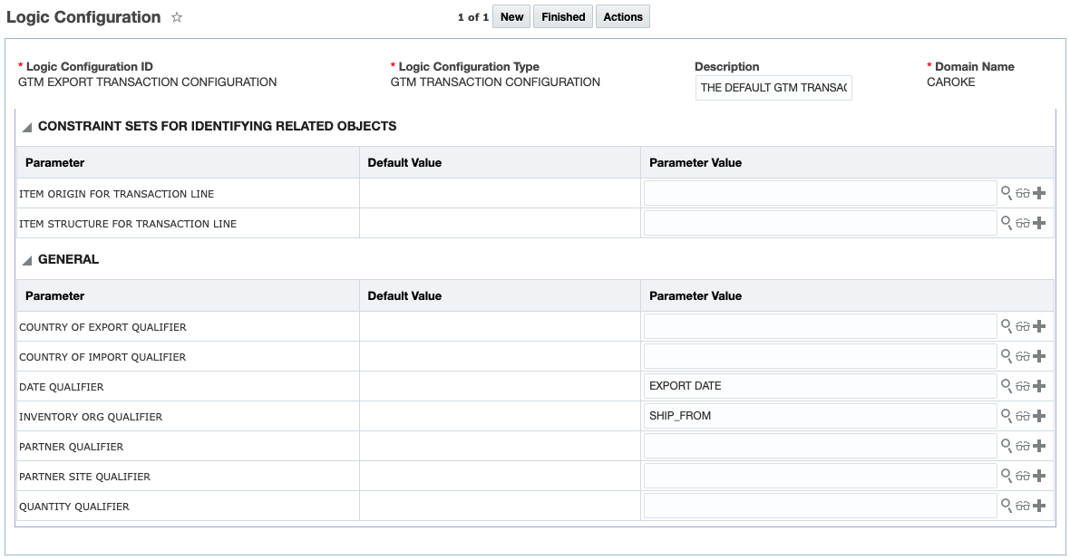The image size is (1070, 560).
Task: Click plus icon for Partner Qualifier row
Action: (x=1039, y=446)
